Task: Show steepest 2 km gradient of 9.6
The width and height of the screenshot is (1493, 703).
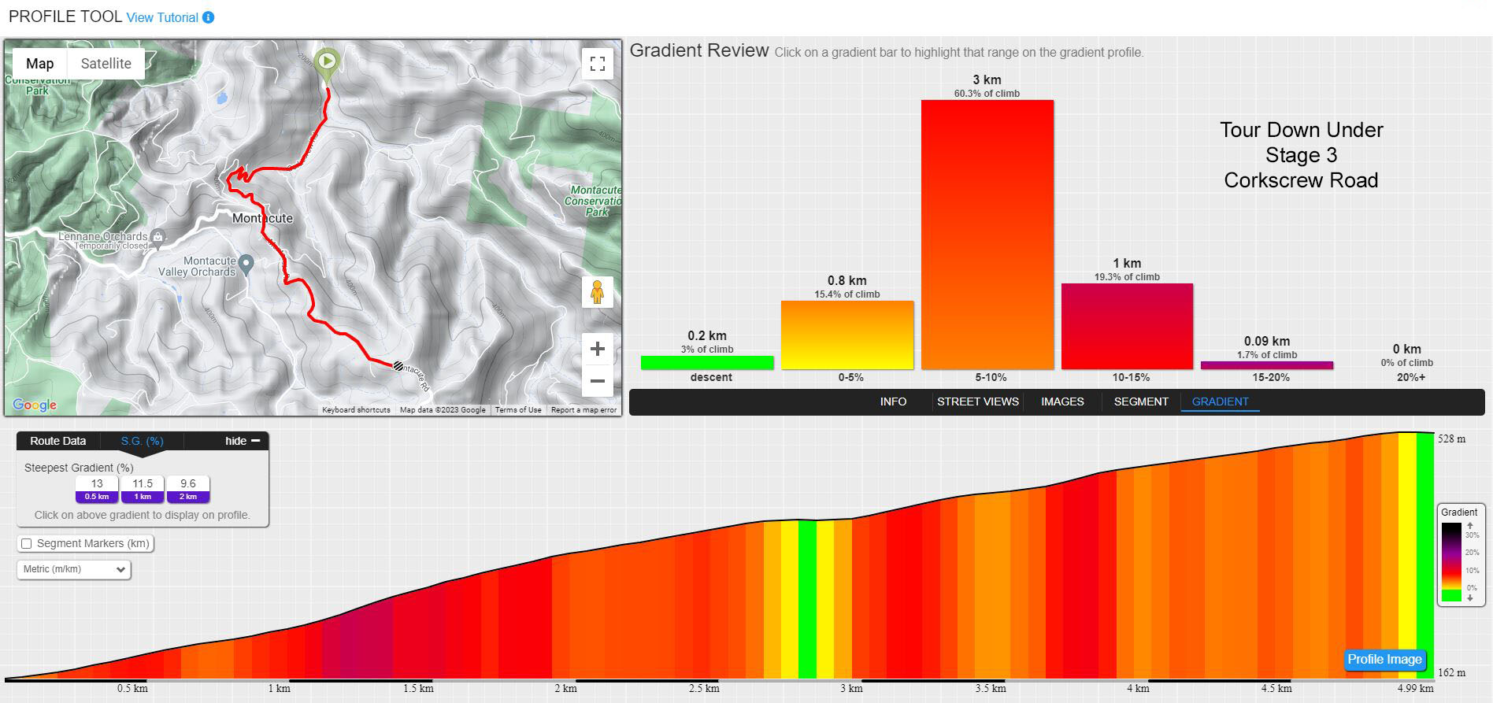Action: click(x=188, y=489)
